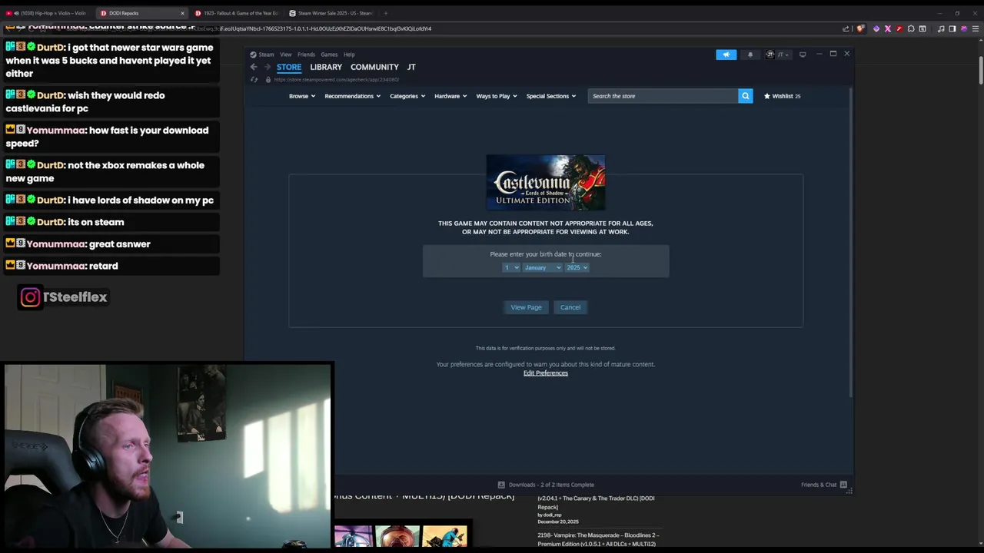This screenshot has width=984, height=553.
Task: Expand the Recommendations dropdown
Action: [352, 96]
